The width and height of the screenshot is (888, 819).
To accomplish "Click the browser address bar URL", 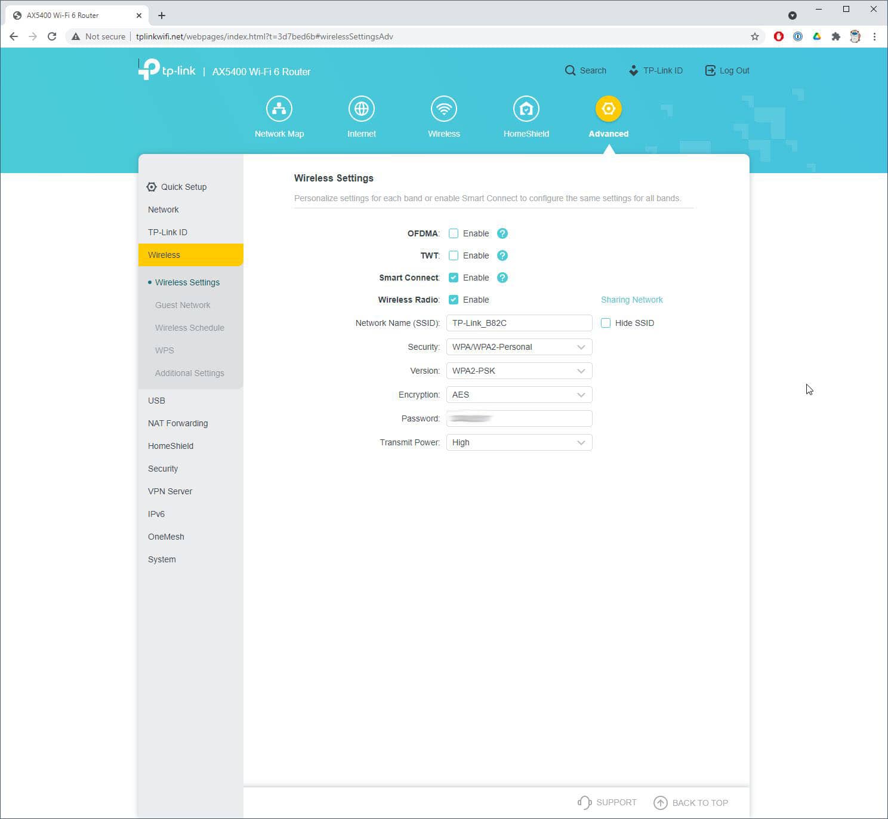I will tap(264, 36).
